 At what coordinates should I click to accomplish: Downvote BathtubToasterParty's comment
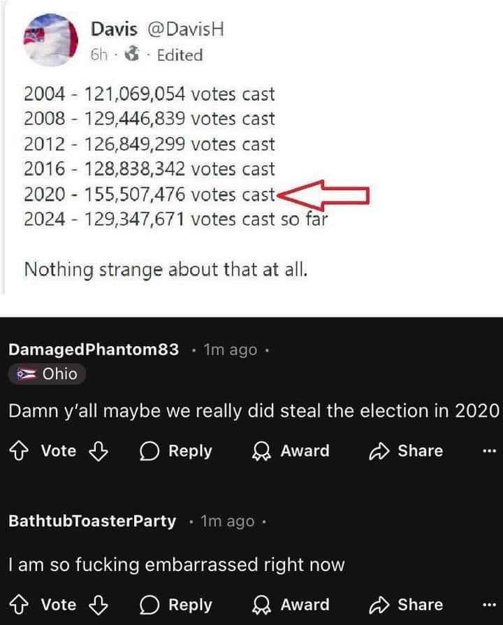(x=98, y=605)
